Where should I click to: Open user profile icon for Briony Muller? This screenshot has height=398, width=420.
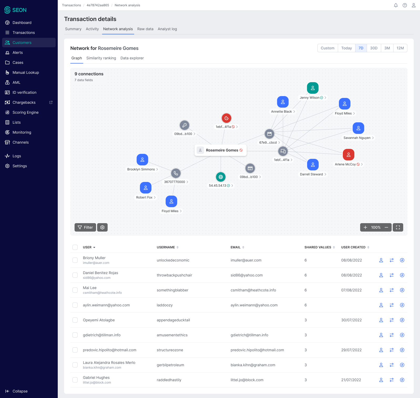[381, 260]
